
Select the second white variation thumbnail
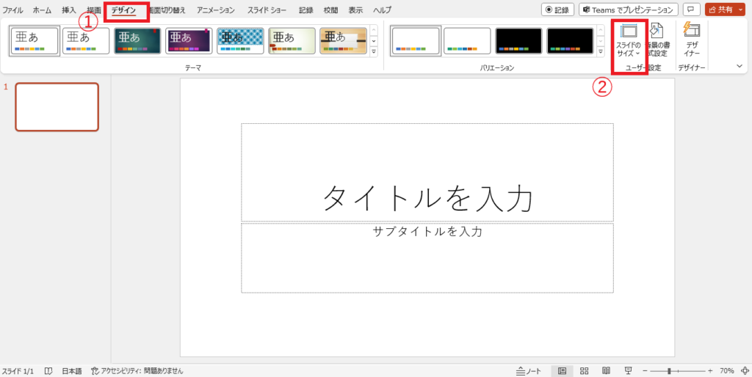tap(467, 41)
